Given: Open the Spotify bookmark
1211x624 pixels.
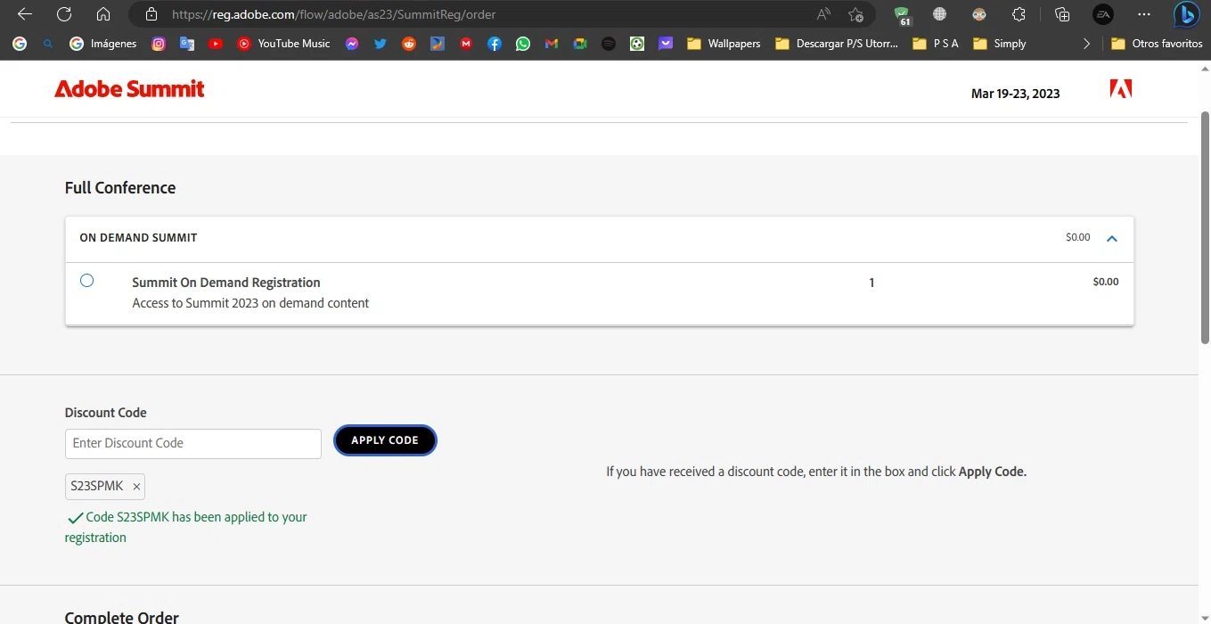Looking at the screenshot, I should point(609,43).
